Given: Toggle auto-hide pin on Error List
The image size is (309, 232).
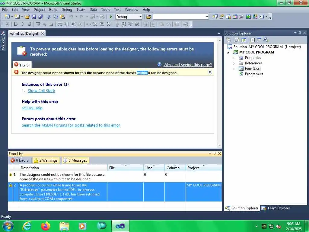Looking at the screenshot, I should (215, 153).
